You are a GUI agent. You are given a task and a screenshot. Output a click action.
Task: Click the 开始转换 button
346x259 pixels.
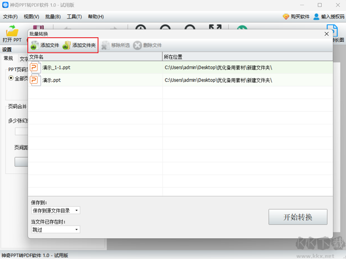[298, 217]
